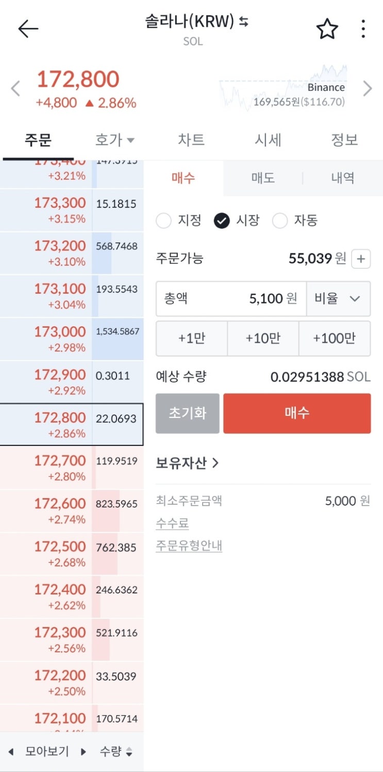
Task: Open the 수수료 fee link
Action: 172,523
